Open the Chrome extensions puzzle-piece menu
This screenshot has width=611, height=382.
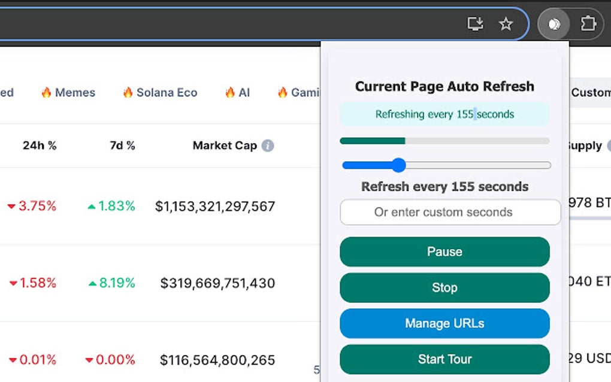click(588, 23)
